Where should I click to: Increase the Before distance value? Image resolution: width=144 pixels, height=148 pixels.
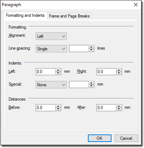[58, 106]
